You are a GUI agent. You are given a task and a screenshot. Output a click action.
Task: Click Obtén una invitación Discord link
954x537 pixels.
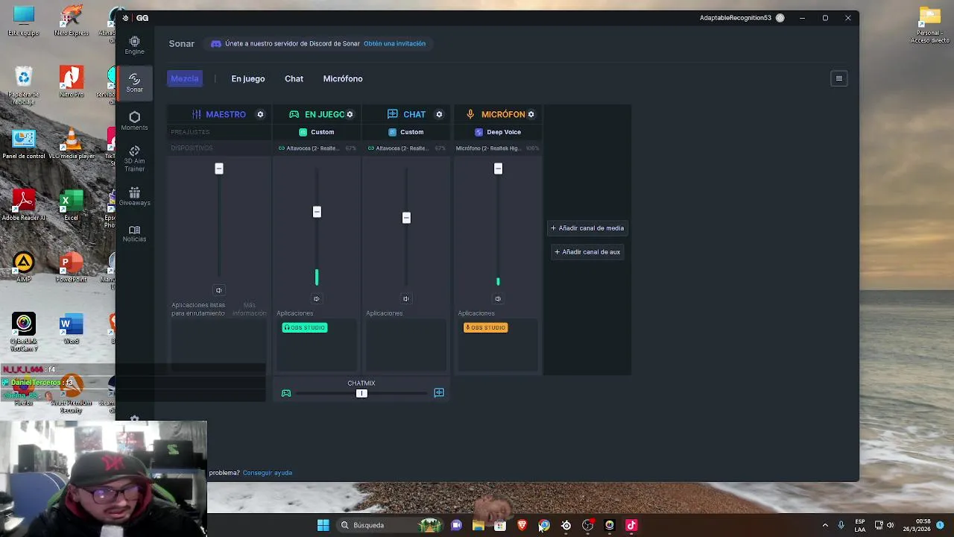tap(394, 43)
